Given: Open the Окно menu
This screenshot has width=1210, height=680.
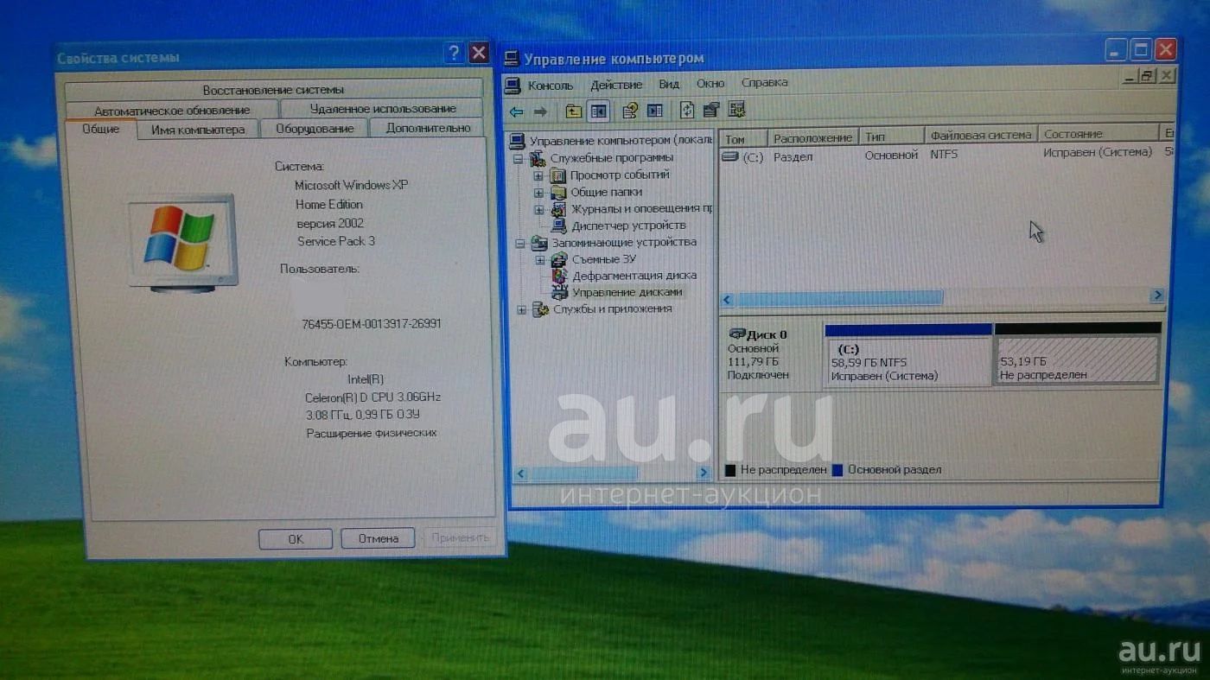Looking at the screenshot, I should [x=710, y=83].
